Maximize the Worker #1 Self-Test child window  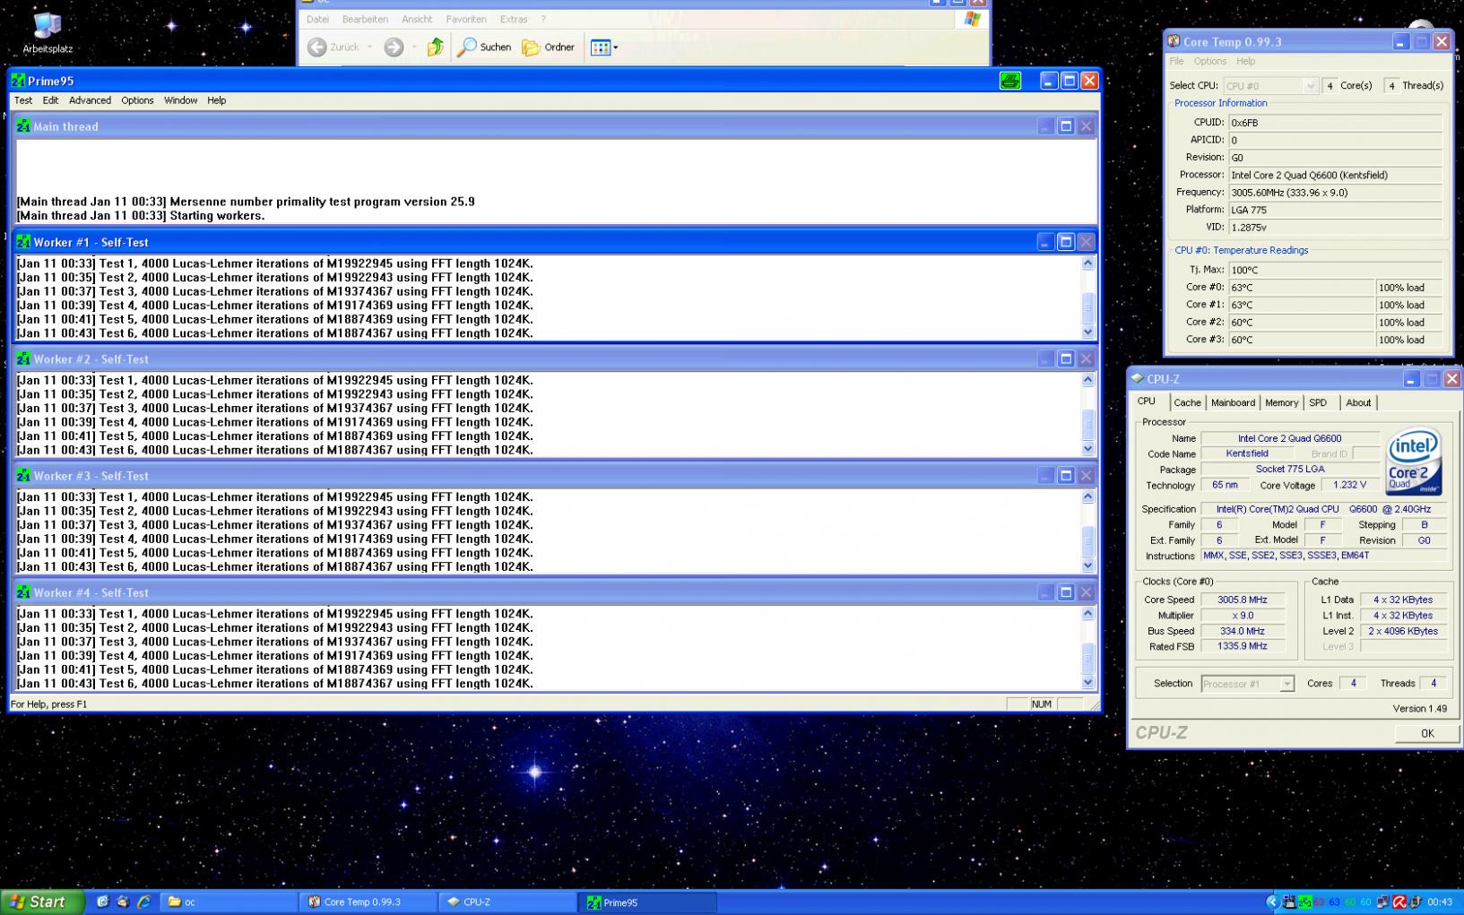click(x=1066, y=242)
